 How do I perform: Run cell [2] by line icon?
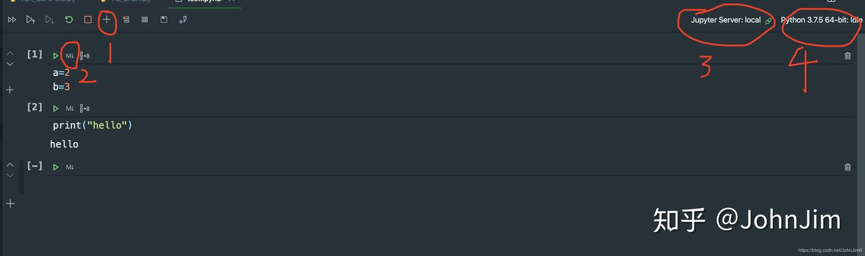coord(85,109)
